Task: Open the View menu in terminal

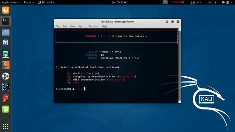Action: pyautogui.click(x=72, y=26)
